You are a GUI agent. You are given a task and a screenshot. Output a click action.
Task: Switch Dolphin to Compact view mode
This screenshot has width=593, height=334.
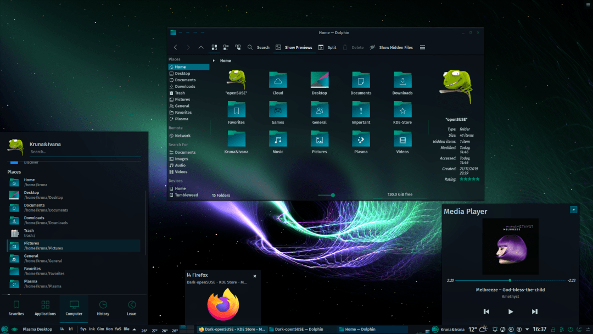coord(226,47)
